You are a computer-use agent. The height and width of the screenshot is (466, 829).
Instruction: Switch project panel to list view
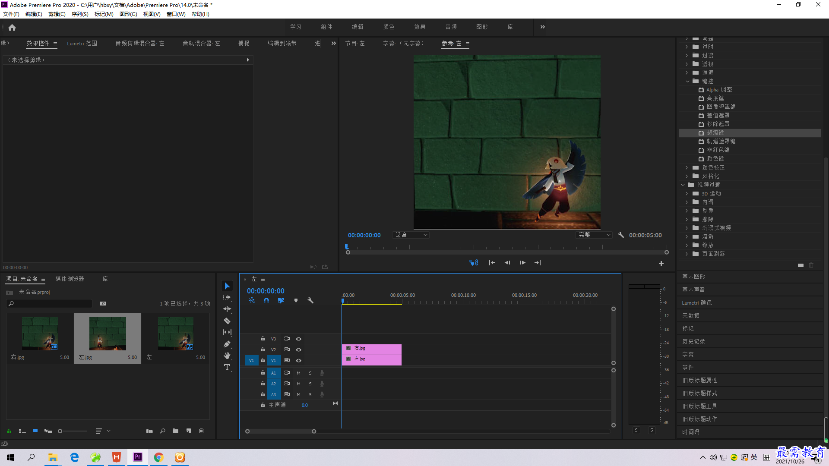point(22,431)
